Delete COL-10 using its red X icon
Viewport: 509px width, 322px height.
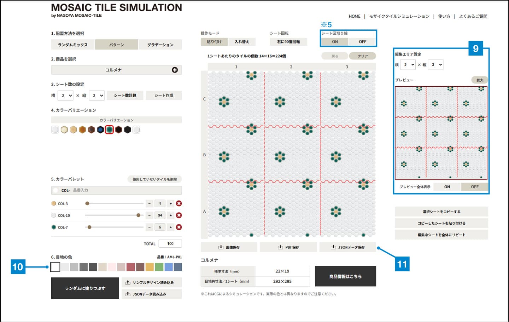point(179,215)
